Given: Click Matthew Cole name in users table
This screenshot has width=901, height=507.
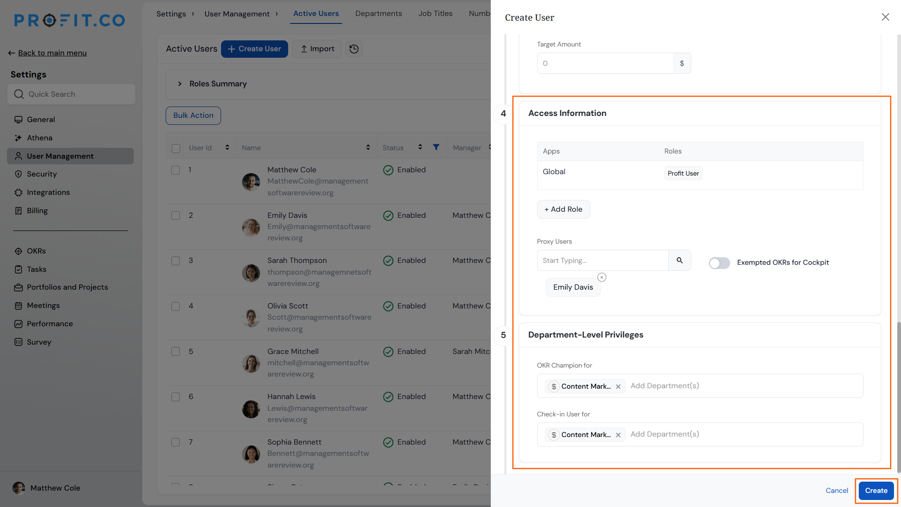Looking at the screenshot, I should click(291, 170).
